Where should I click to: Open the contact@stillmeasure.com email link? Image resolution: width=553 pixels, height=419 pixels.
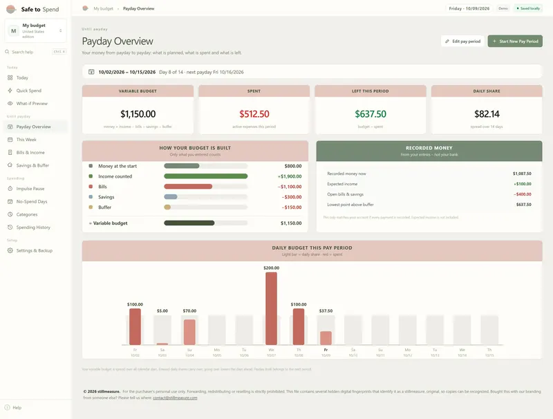pos(175,398)
